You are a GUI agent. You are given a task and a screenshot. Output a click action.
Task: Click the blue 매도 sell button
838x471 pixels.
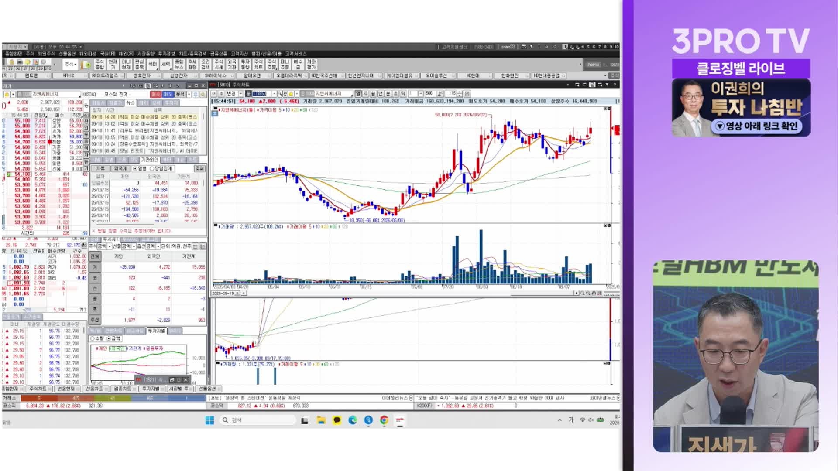point(168,94)
